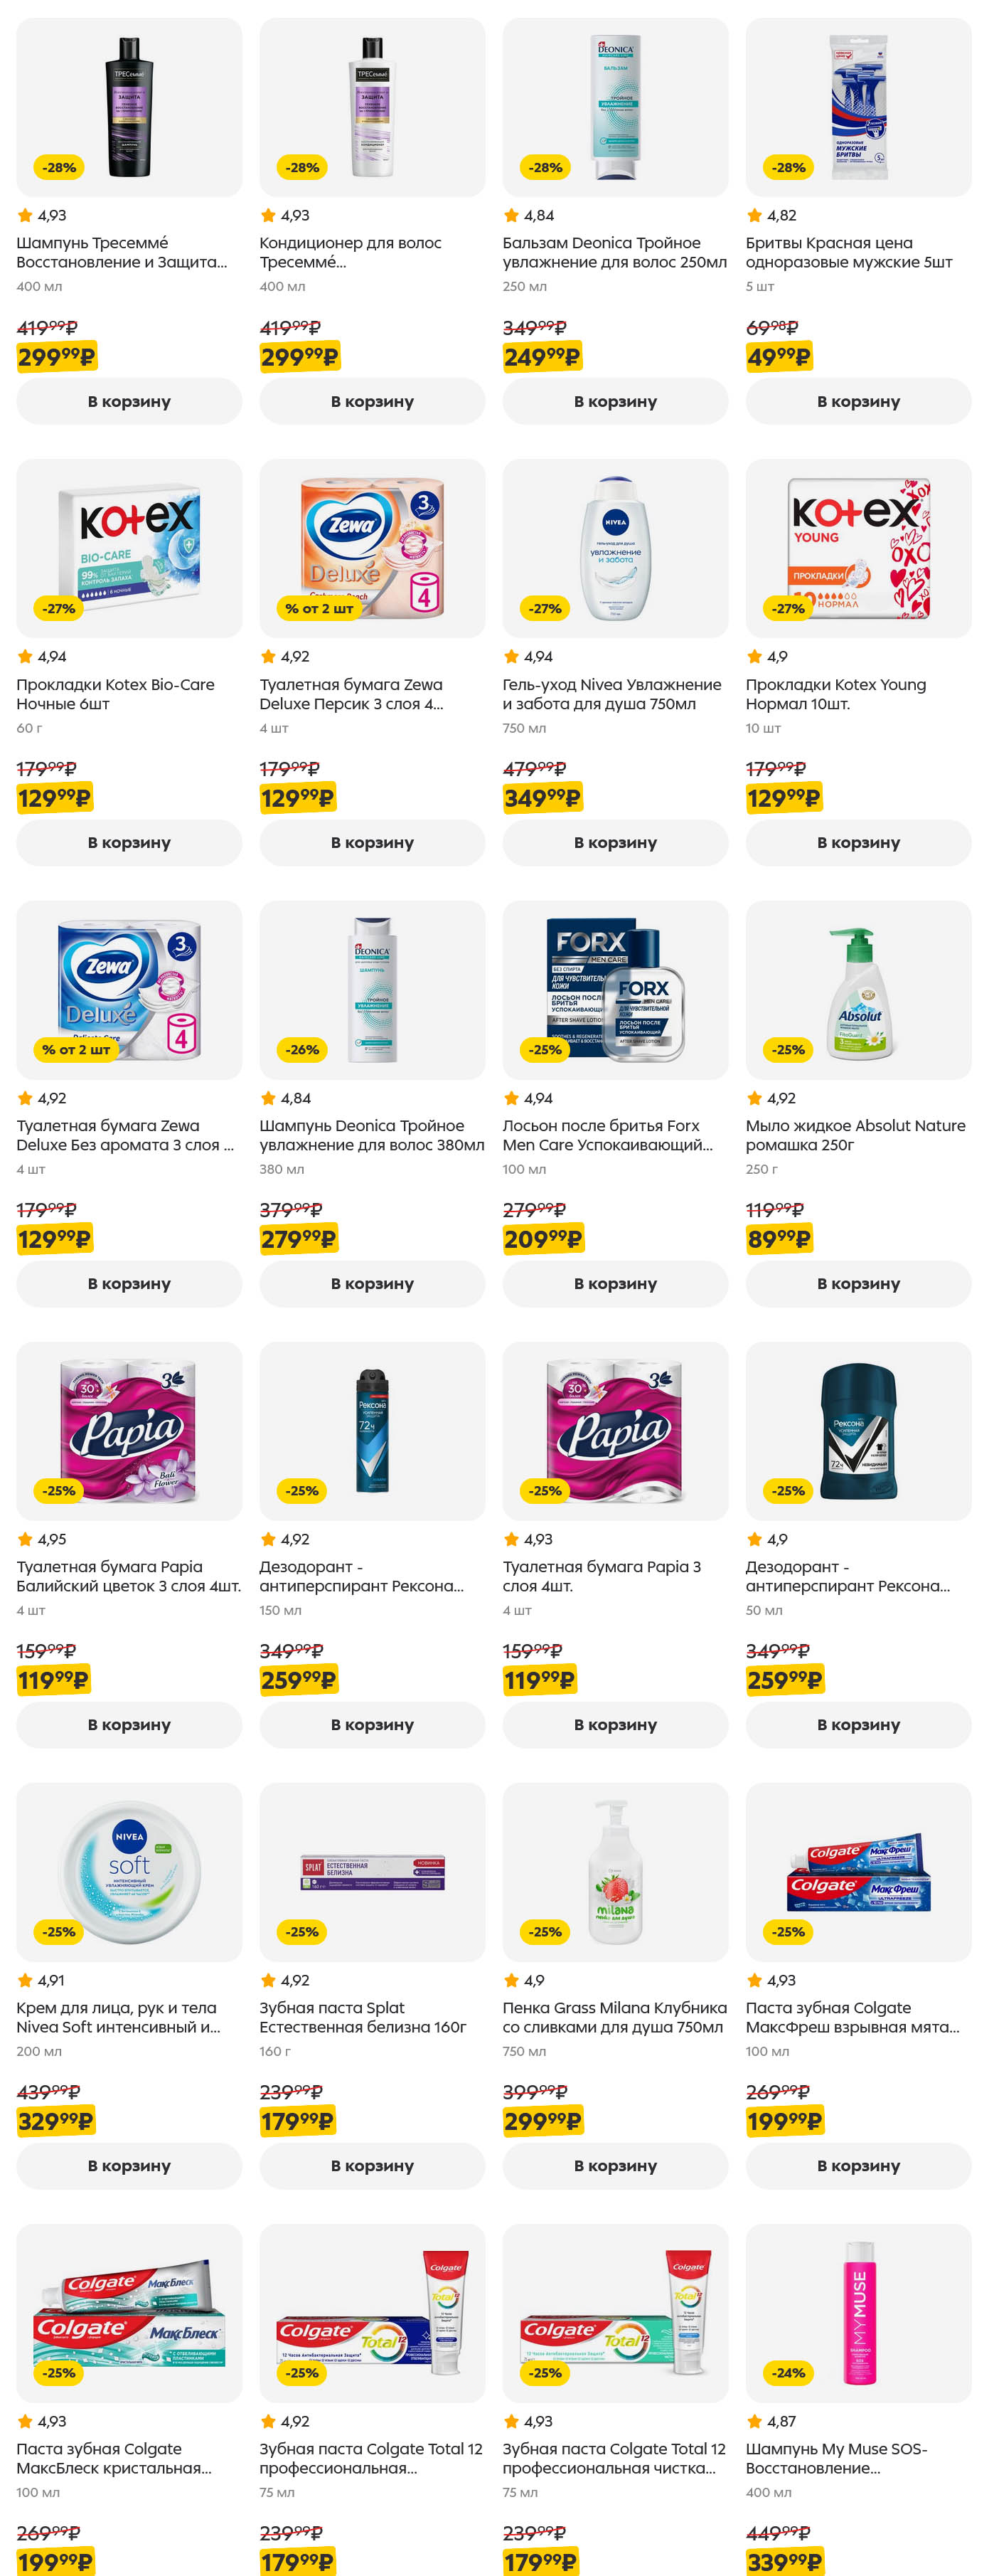Add Nivea shower gel 750мл to cart

point(615,843)
